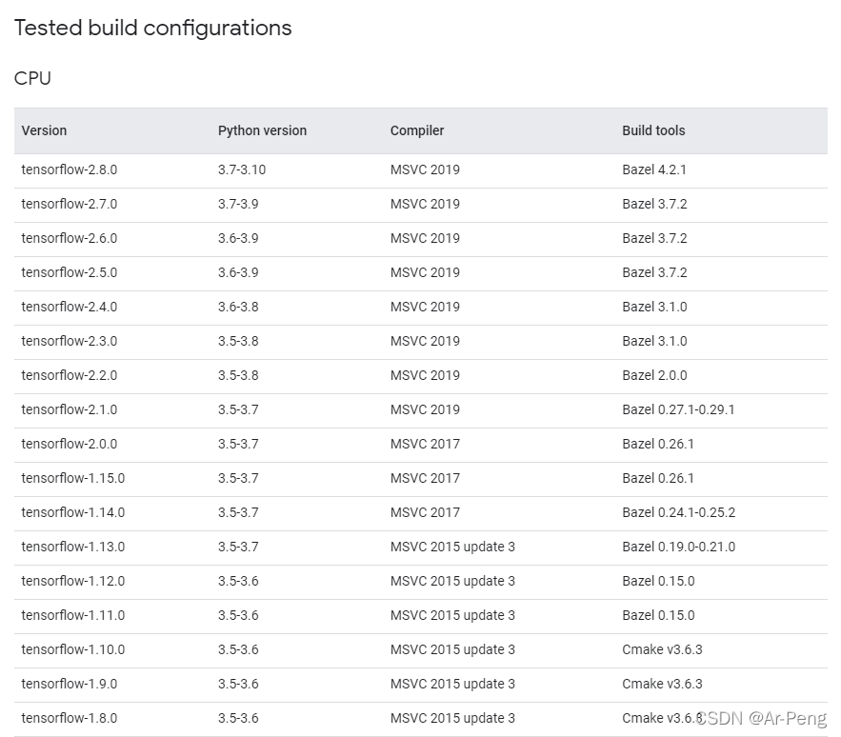Click the Bazel 4.2.1 cell

[654, 169]
